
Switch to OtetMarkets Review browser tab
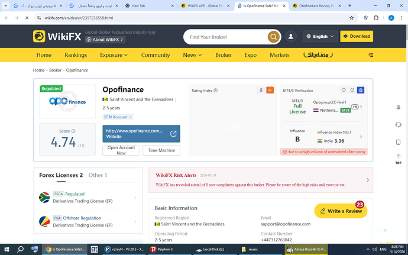pos(317,6)
